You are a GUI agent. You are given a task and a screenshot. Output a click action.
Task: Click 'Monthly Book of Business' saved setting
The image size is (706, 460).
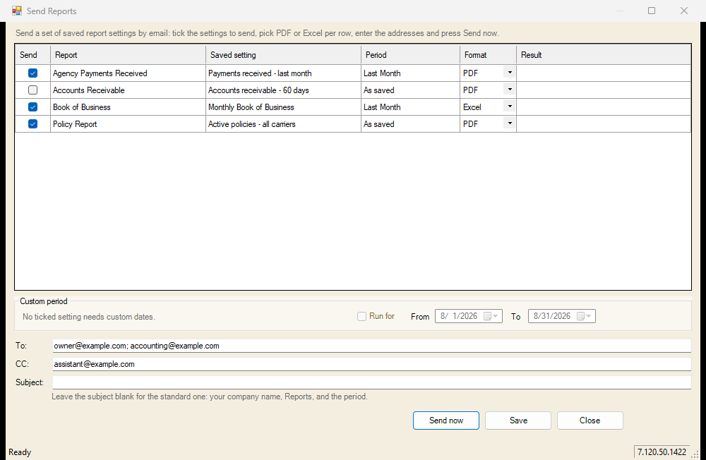click(x=284, y=107)
